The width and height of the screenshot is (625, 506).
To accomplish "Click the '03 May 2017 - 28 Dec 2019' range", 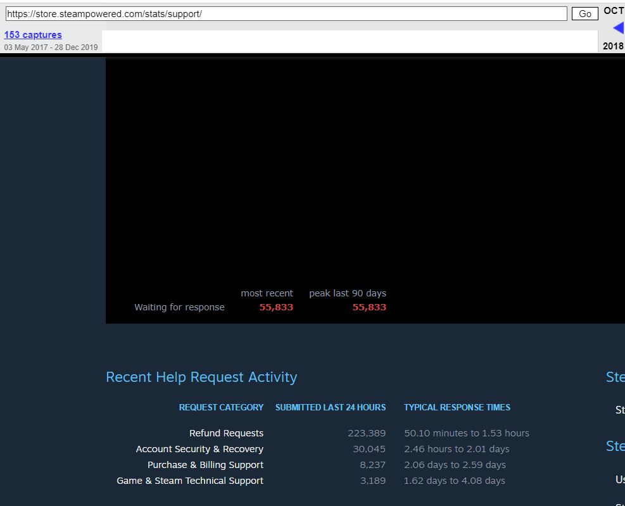I will click(51, 47).
